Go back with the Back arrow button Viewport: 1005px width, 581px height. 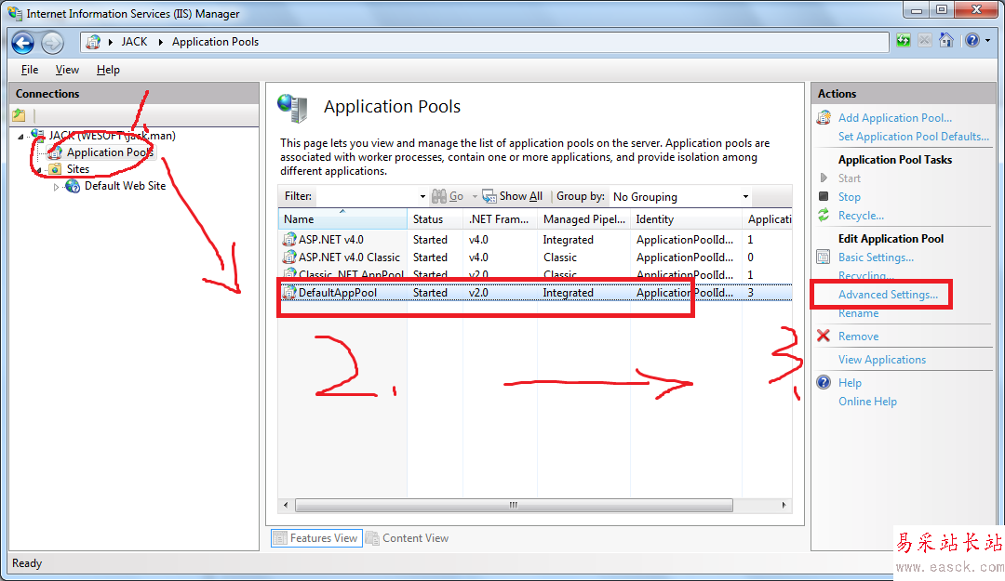(x=23, y=43)
